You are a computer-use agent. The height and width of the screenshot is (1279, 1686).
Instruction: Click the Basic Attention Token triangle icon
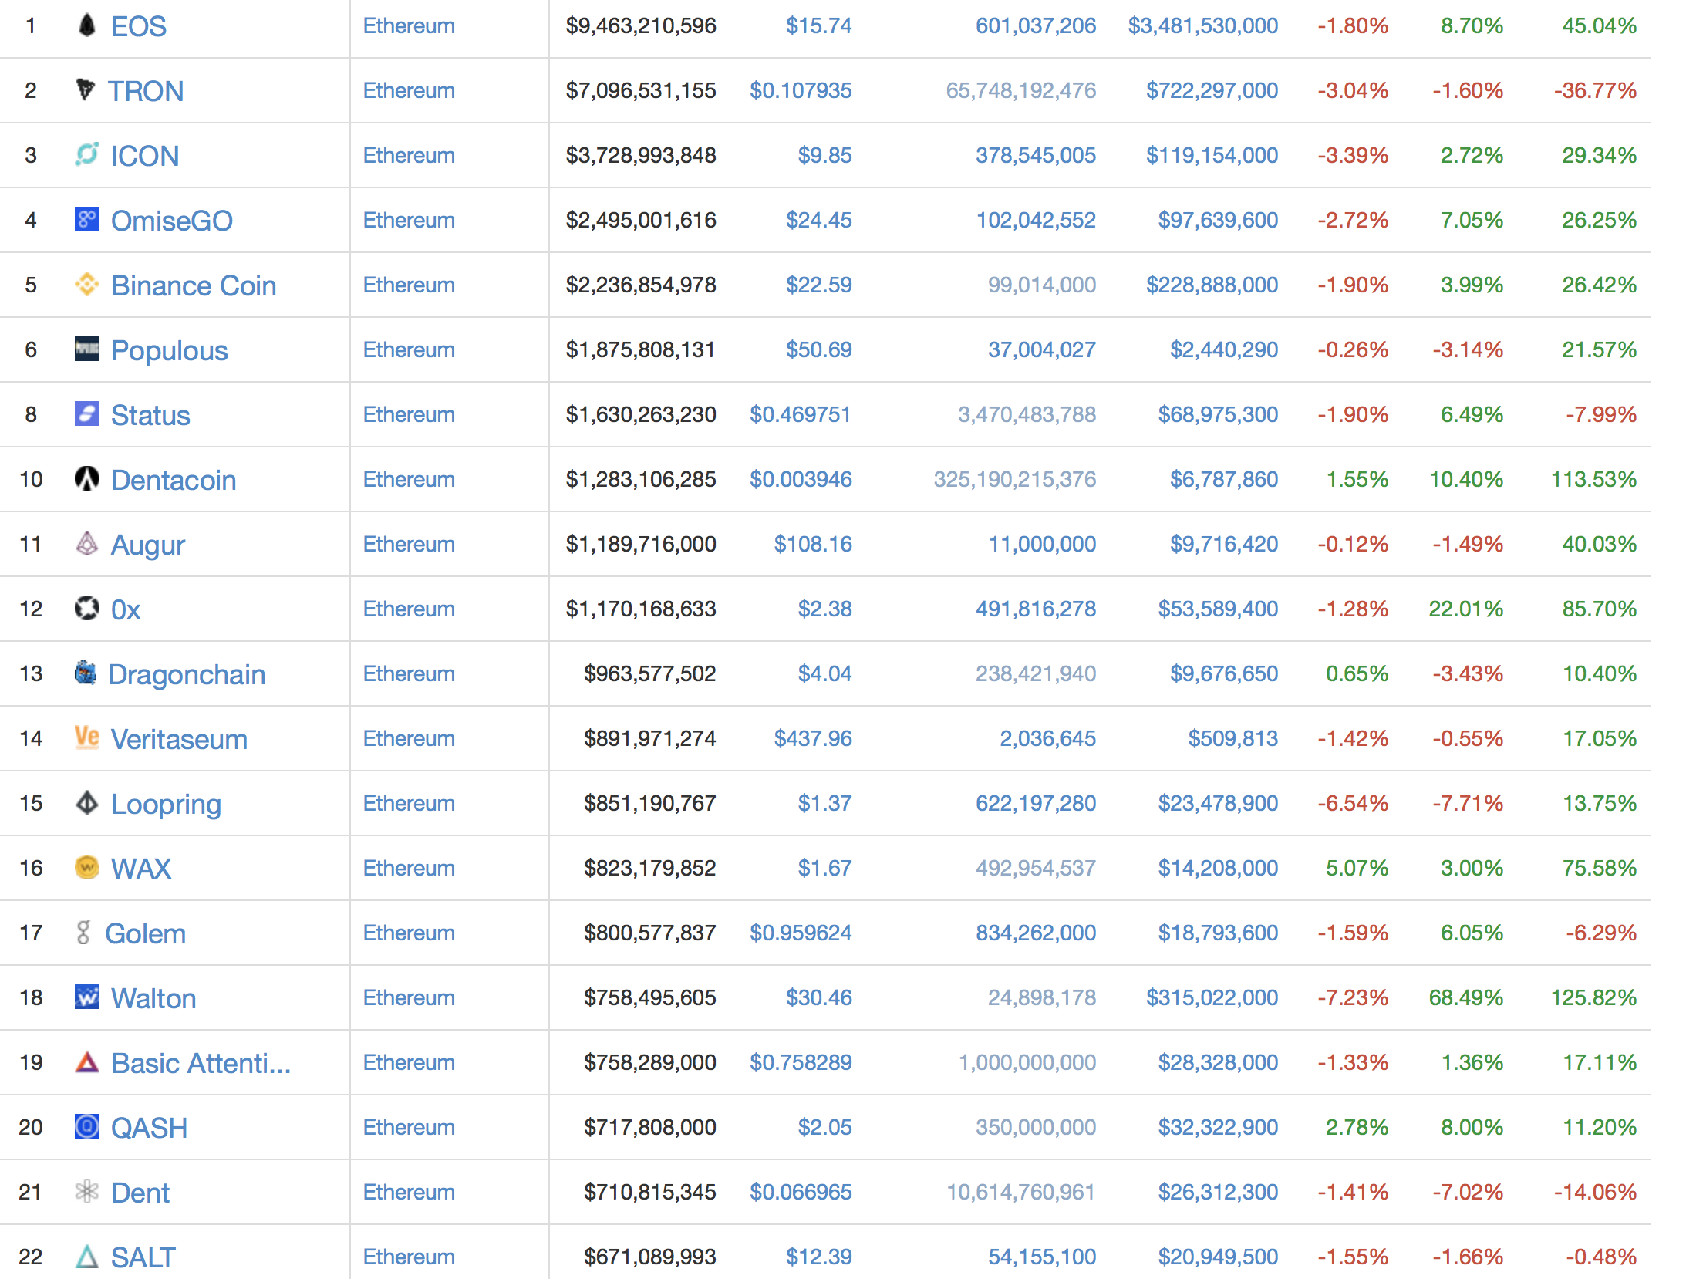coord(87,1061)
